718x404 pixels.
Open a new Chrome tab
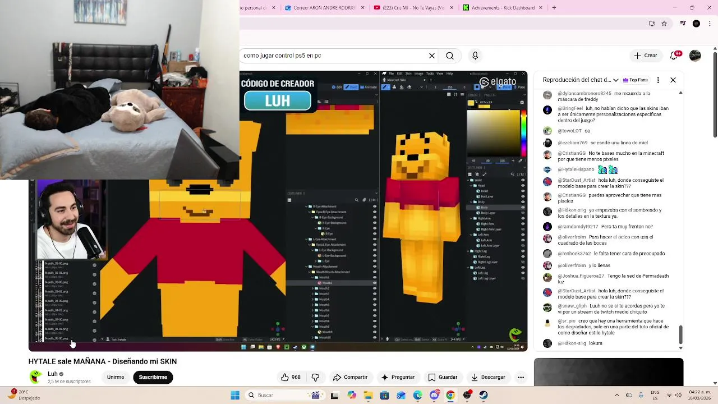[x=554, y=8]
